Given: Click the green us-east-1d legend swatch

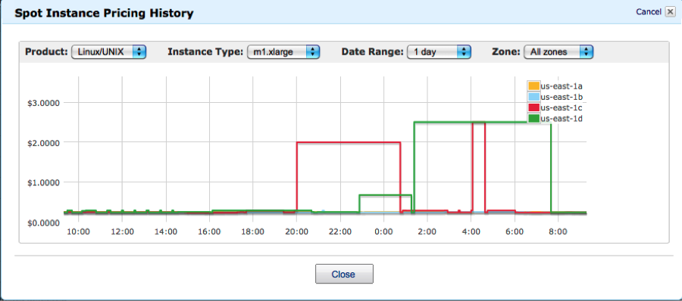Looking at the screenshot, I should (533, 118).
